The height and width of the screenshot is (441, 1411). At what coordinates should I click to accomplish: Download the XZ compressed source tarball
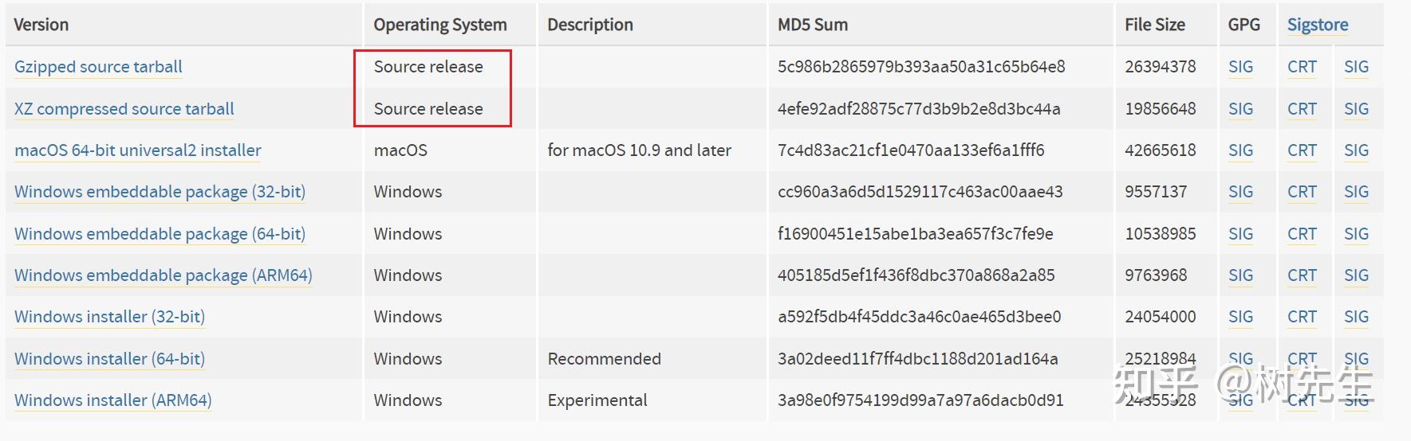point(124,109)
